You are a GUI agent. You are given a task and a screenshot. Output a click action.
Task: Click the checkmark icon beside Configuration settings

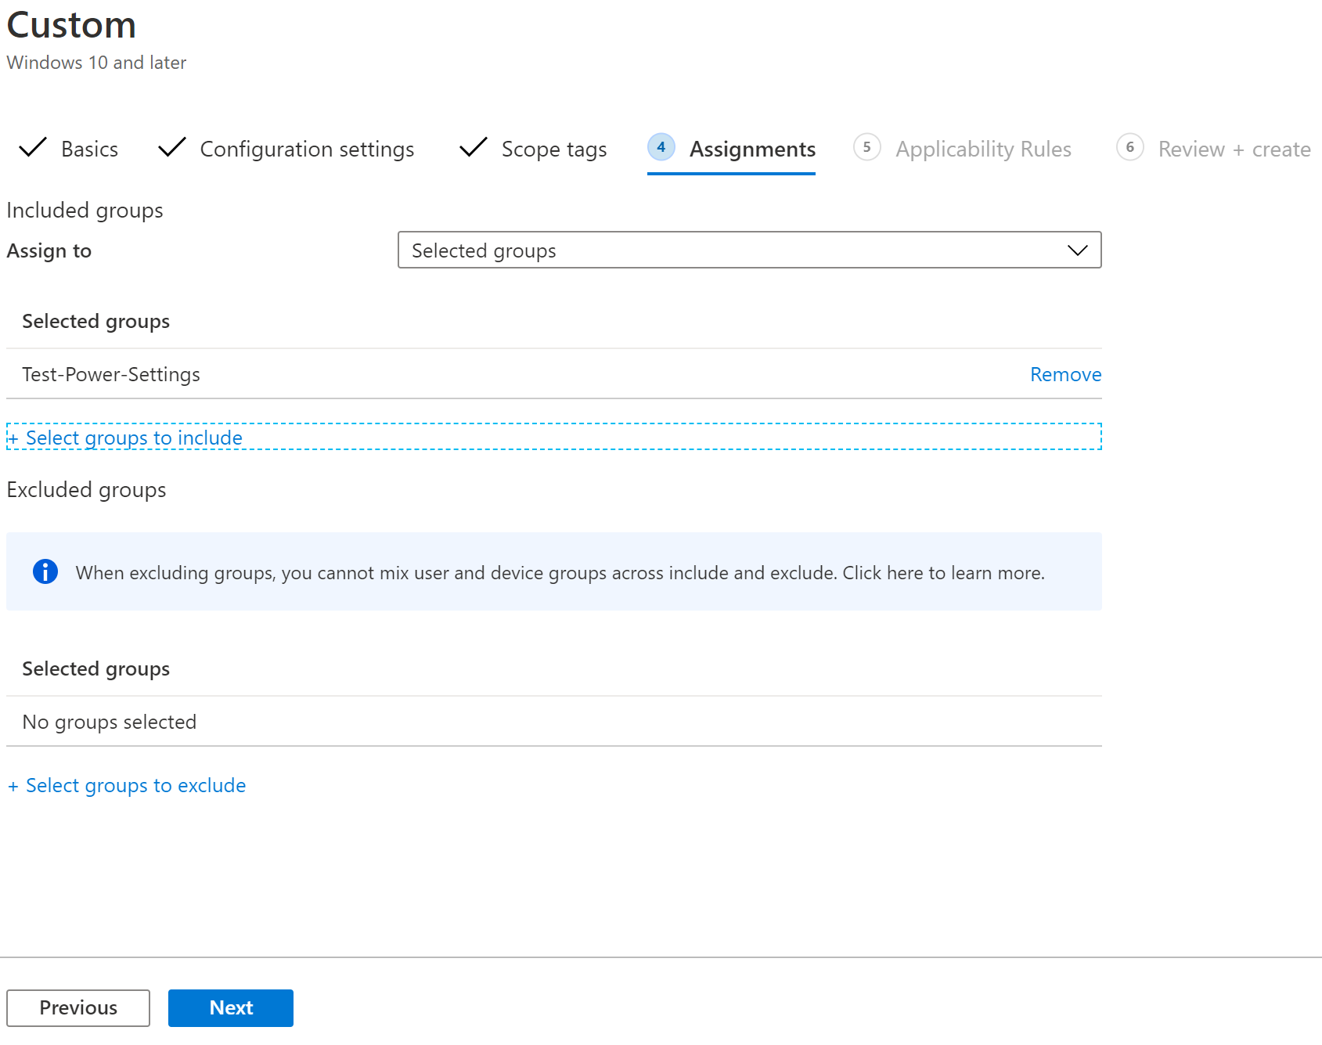click(171, 147)
